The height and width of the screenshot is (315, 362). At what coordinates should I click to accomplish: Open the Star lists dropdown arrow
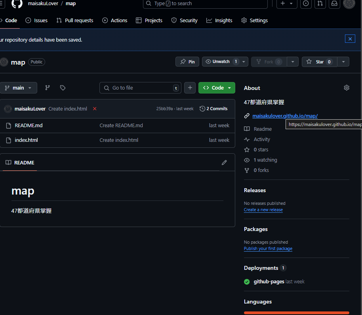click(x=343, y=62)
